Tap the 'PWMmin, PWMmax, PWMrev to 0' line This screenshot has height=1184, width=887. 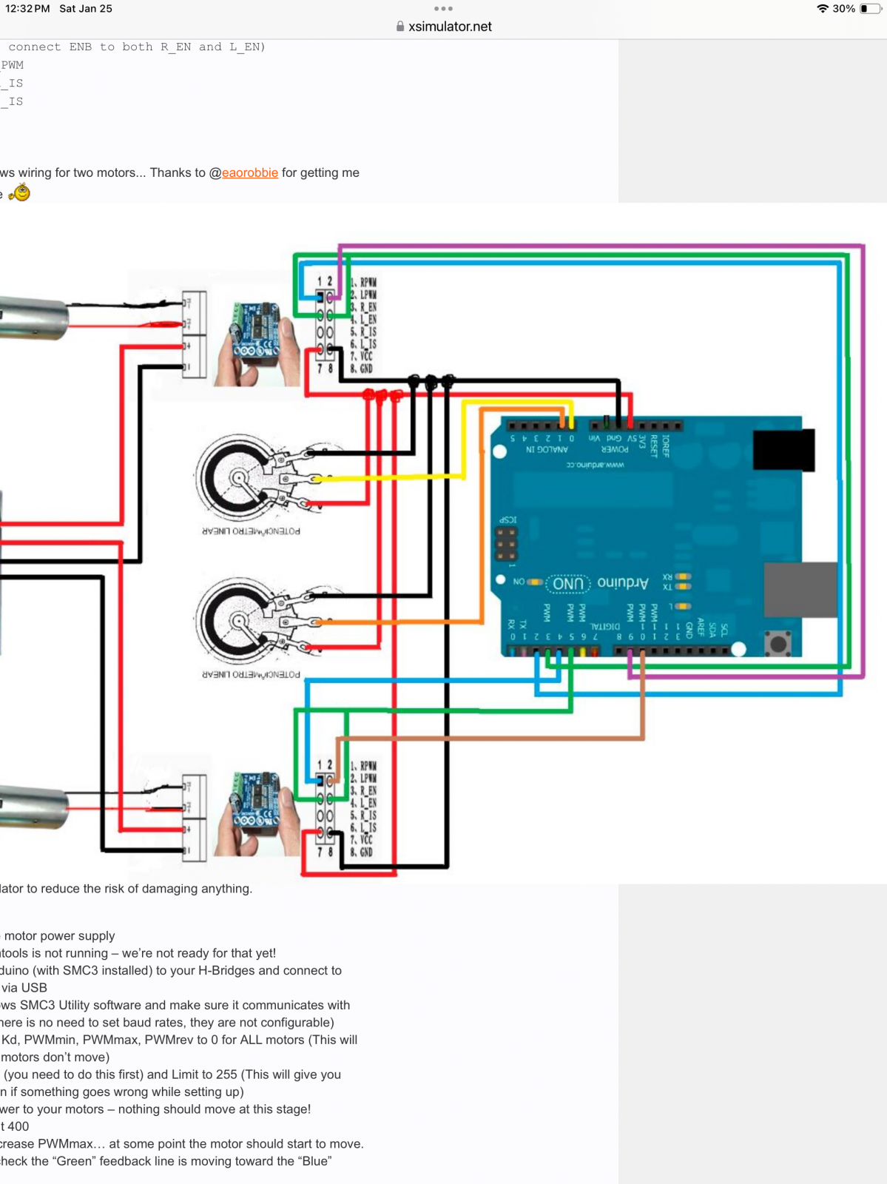coord(179,1040)
